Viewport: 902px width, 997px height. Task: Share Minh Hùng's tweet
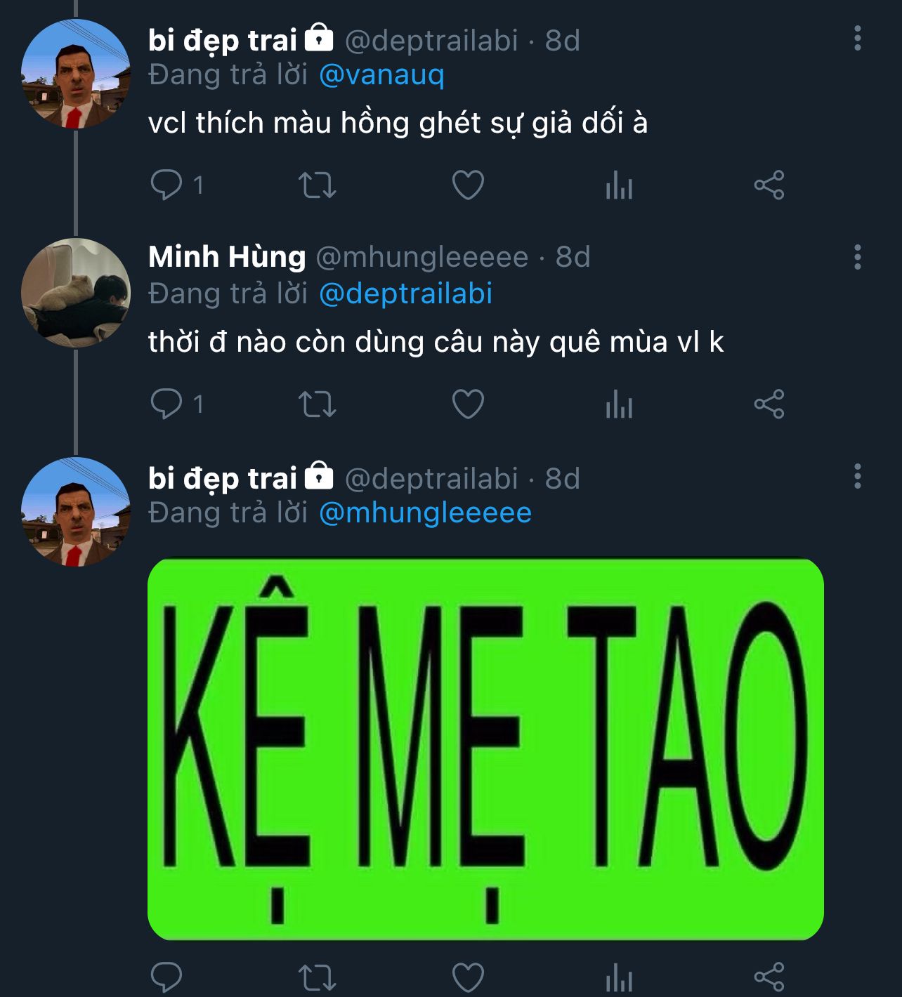coord(769,404)
